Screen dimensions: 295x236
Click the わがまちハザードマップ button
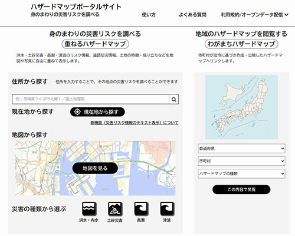(x=241, y=44)
